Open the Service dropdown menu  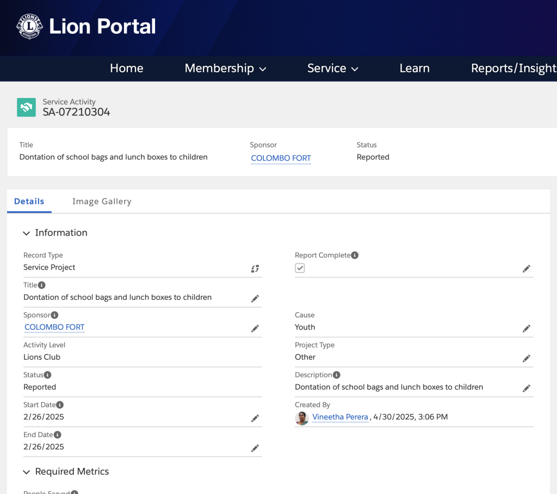(x=332, y=68)
